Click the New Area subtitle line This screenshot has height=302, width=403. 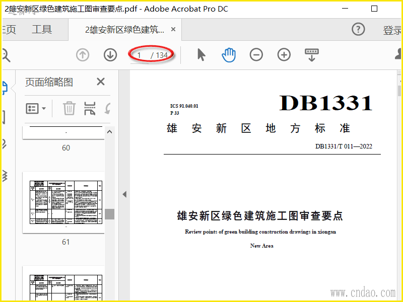[261, 246]
